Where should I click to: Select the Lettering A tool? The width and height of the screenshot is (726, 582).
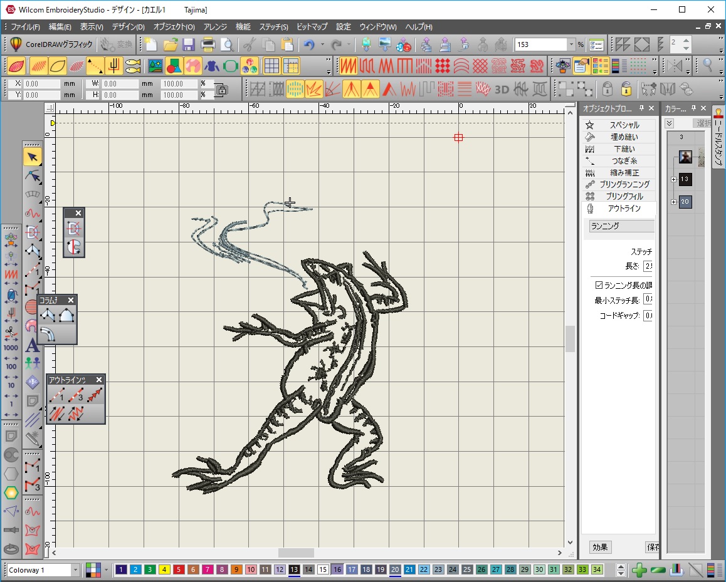pos(32,346)
